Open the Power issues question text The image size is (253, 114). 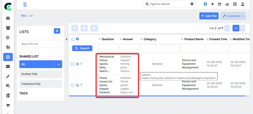tap(106, 85)
